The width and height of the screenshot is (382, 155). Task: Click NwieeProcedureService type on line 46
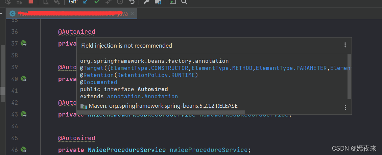(x=127, y=150)
